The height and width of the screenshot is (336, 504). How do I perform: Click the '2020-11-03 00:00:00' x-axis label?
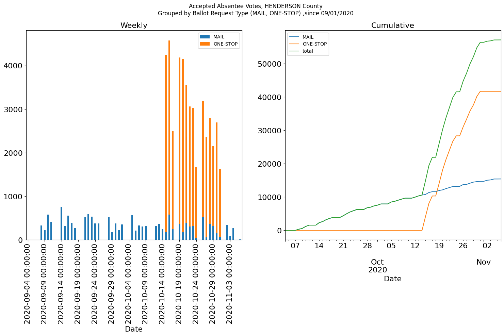tap(230, 283)
